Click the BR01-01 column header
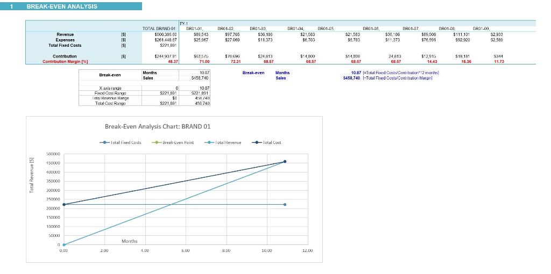Viewport: 551px width, 274px height. click(x=195, y=29)
